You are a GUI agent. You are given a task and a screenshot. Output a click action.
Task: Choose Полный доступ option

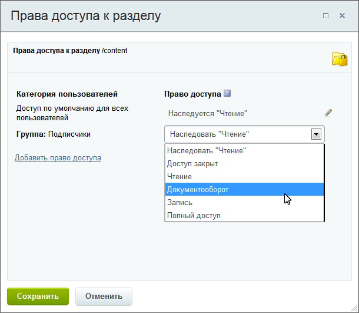pos(244,216)
